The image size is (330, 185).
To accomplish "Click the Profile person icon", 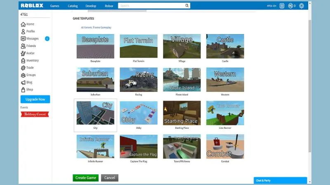I will tap(23, 32).
